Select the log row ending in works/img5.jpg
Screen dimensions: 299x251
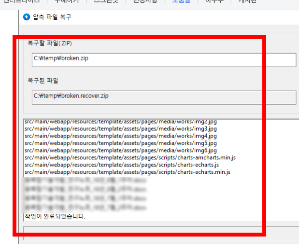click(121, 143)
